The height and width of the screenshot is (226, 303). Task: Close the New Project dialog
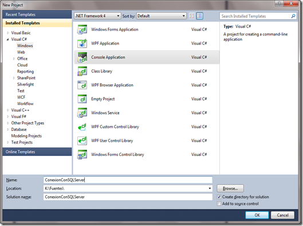tap(291, 3)
